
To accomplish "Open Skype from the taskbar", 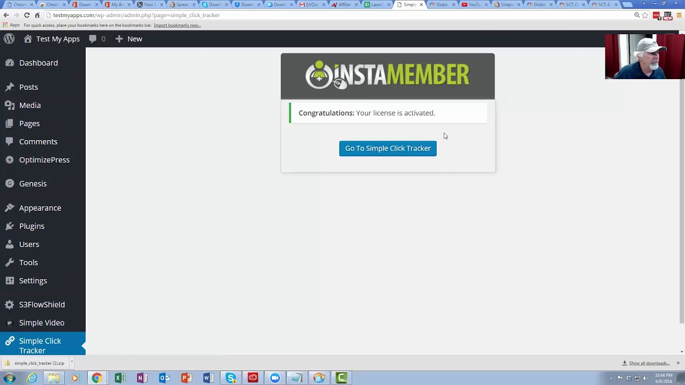I will coord(231,378).
